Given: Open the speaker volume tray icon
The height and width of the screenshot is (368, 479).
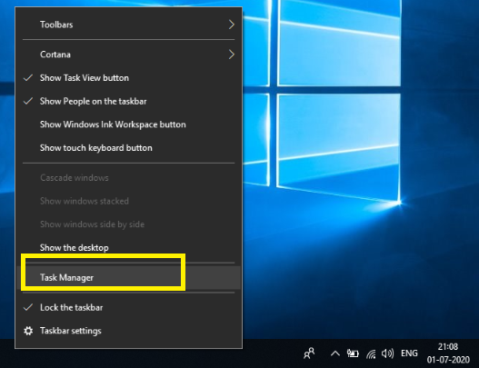Looking at the screenshot, I should click(x=388, y=353).
